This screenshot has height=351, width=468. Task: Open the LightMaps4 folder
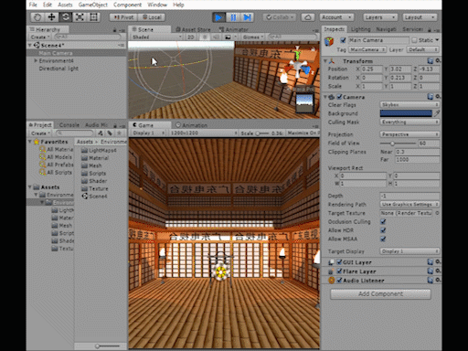[x=100, y=150]
